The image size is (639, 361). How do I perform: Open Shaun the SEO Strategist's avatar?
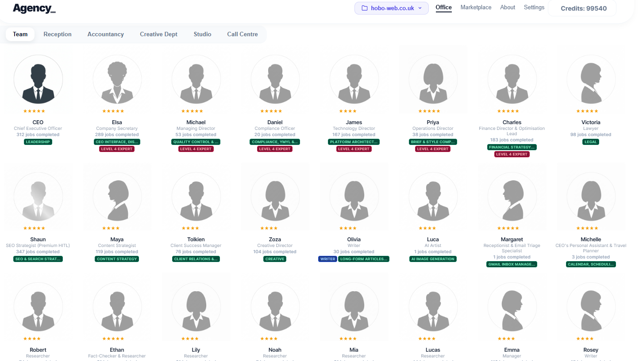point(38,197)
